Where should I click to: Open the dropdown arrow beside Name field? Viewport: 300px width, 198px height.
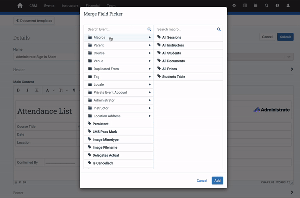tap(289, 57)
